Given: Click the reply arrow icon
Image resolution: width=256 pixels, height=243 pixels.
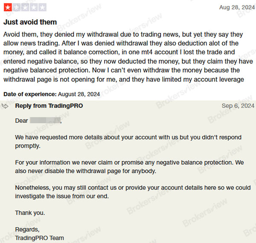Looking at the screenshot, I should pos(6,106).
